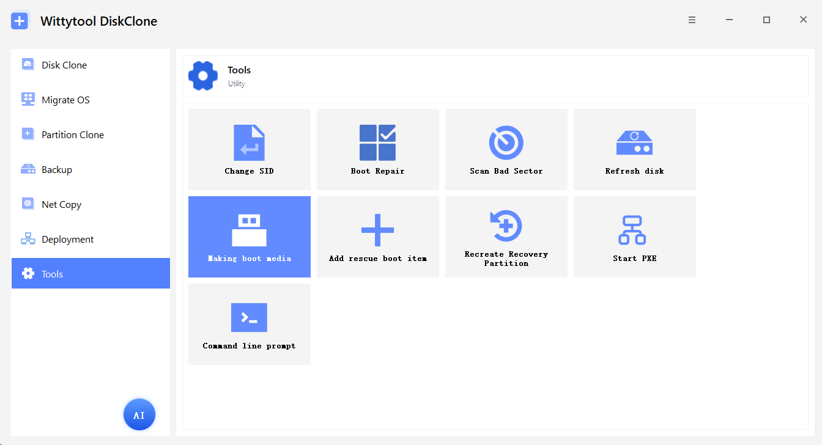Launch the Boot Repair utility
The height and width of the screenshot is (445, 822).
pos(378,149)
